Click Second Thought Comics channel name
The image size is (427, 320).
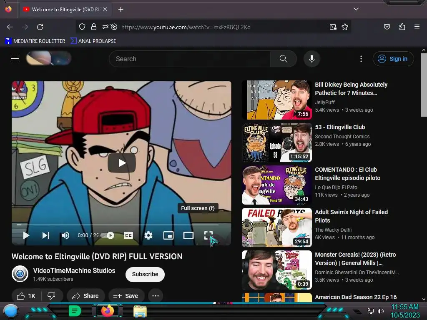(342, 137)
